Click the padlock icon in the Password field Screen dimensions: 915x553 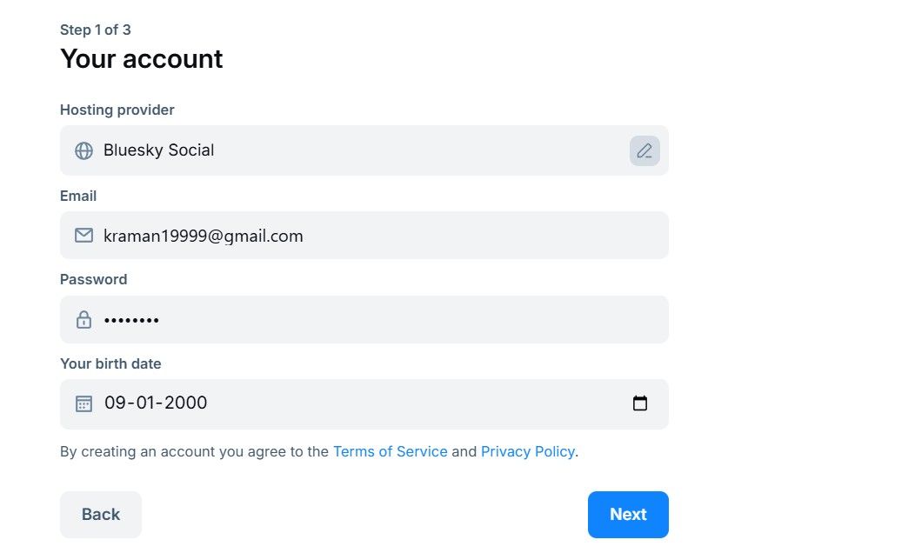click(83, 318)
